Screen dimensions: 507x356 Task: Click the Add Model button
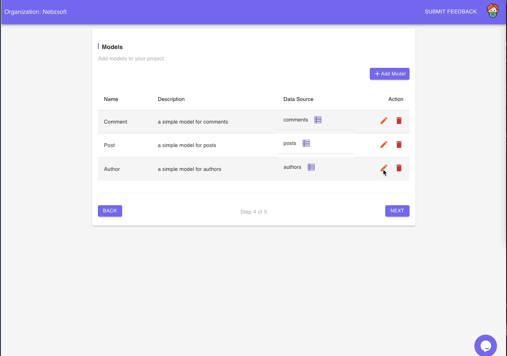pyautogui.click(x=389, y=74)
